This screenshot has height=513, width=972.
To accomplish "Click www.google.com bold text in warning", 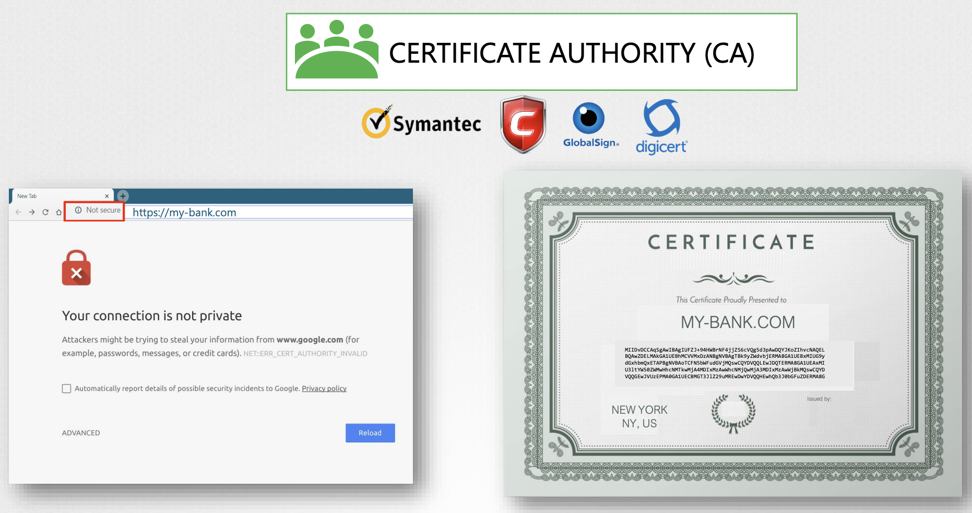I will tap(310, 340).
